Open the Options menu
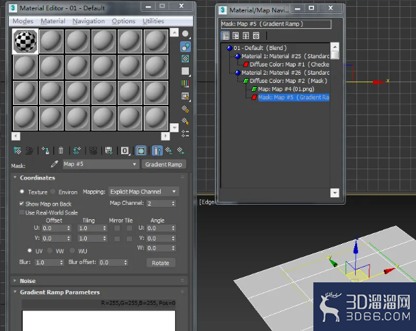The width and height of the screenshot is (416, 331). point(123,21)
